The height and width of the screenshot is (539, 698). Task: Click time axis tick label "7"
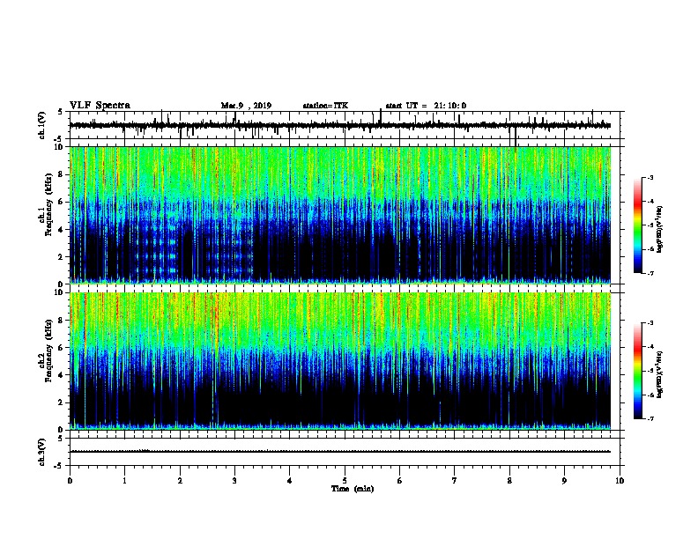point(455,481)
